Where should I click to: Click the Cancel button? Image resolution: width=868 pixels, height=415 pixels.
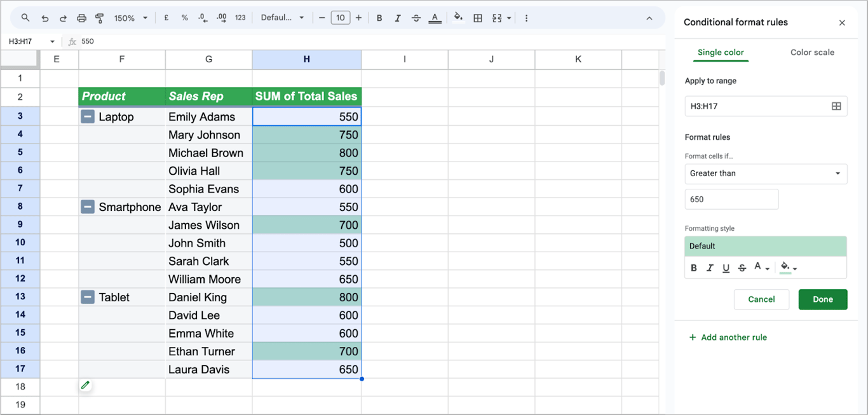pos(761,299)
